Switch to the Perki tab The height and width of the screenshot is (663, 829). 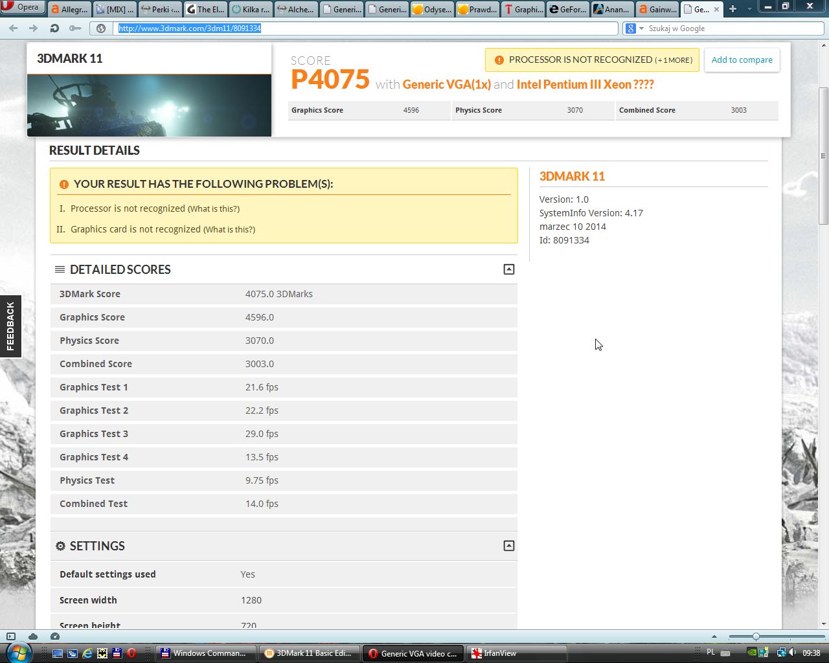[160, 9]
